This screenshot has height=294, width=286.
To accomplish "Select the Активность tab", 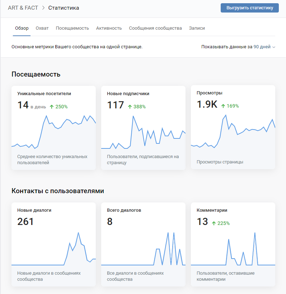I will click(x=109, y=28).
